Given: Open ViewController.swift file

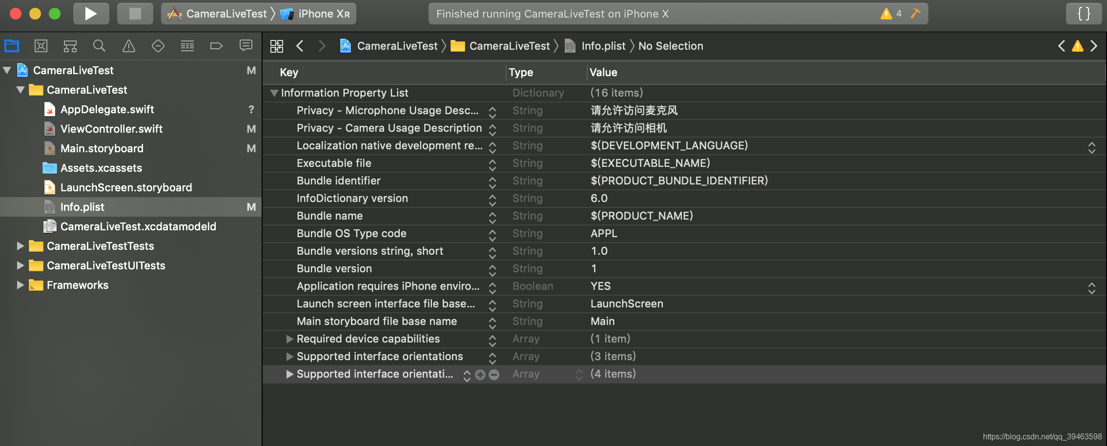Looking at the screenshot, I should pyautogui.click(x=111, y=129).
